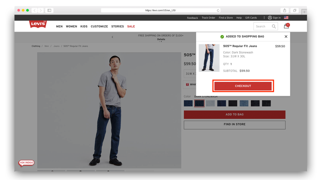Open the Feedback link

(x=192, y=18)
